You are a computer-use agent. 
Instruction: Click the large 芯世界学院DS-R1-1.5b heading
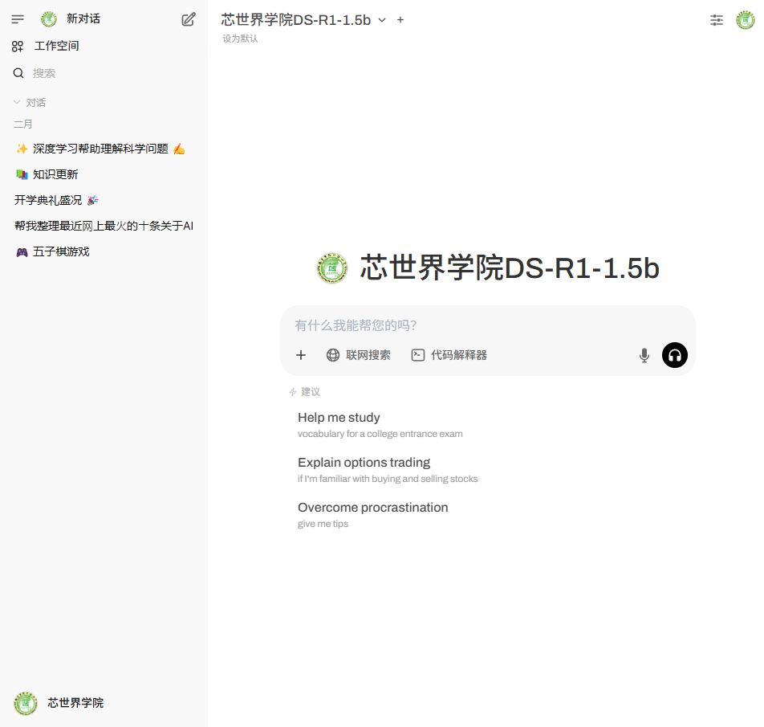click(510, 268)
